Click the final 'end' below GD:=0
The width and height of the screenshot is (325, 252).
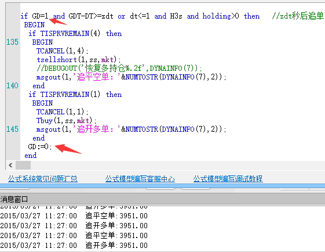point(31,156)
